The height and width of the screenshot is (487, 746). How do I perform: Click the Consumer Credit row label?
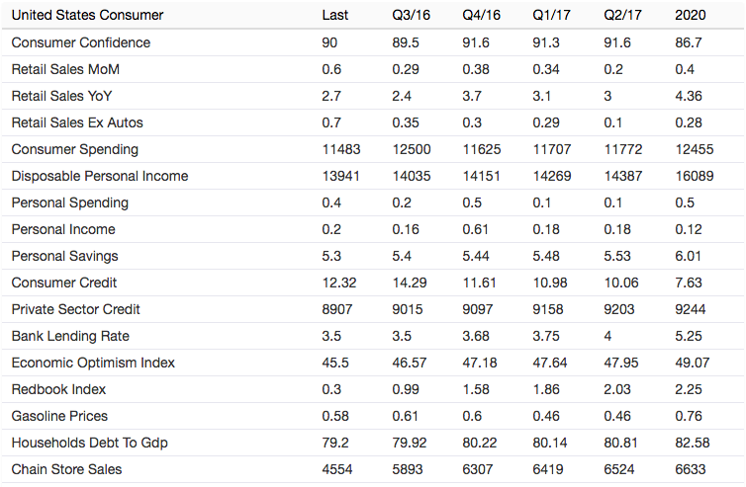[64, 283]
